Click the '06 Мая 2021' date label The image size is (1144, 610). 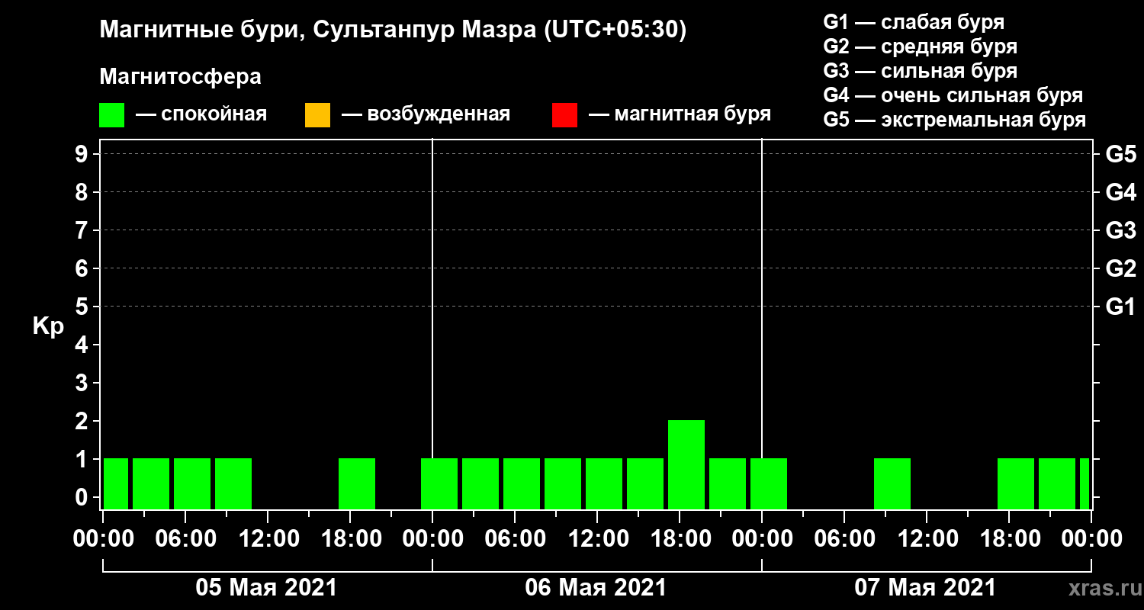tap(596, 588)
